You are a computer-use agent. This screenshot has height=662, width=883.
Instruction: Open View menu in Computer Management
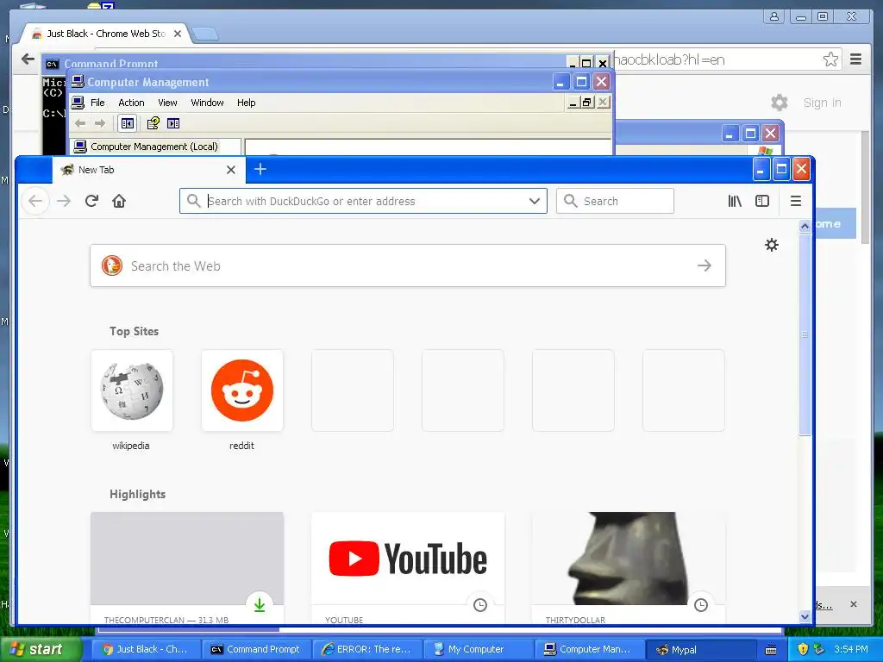pyautogui.click(x=167, y=103)
